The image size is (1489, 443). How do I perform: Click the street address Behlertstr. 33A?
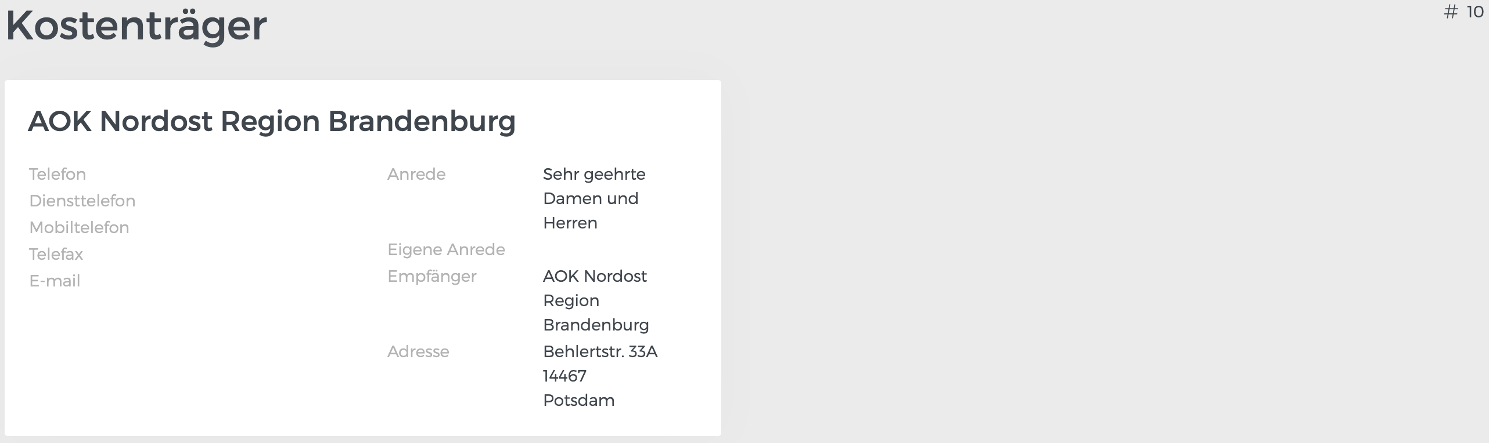pos(600,351)
